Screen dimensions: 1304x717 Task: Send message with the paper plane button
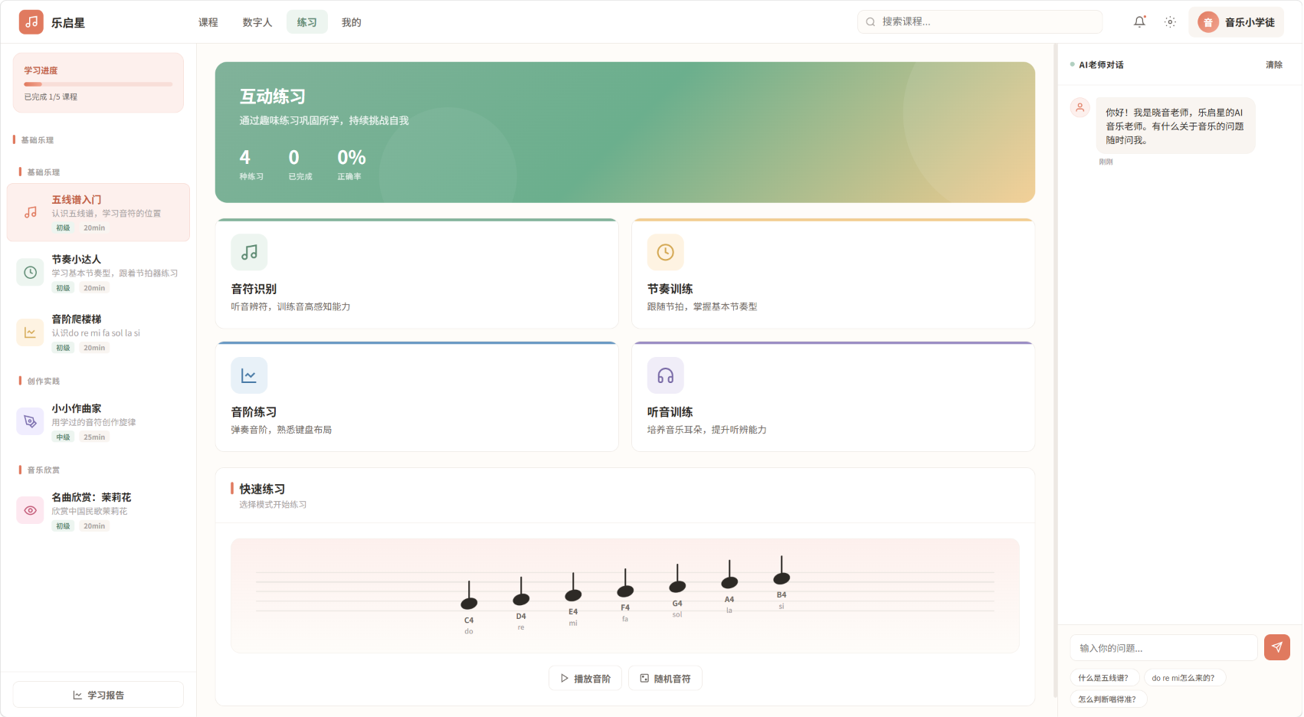(1277, 647)
